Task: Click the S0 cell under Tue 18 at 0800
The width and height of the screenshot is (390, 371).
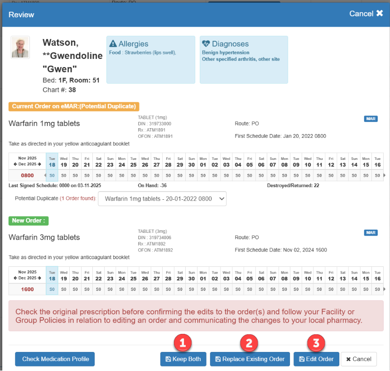Action: pos(52,176)
